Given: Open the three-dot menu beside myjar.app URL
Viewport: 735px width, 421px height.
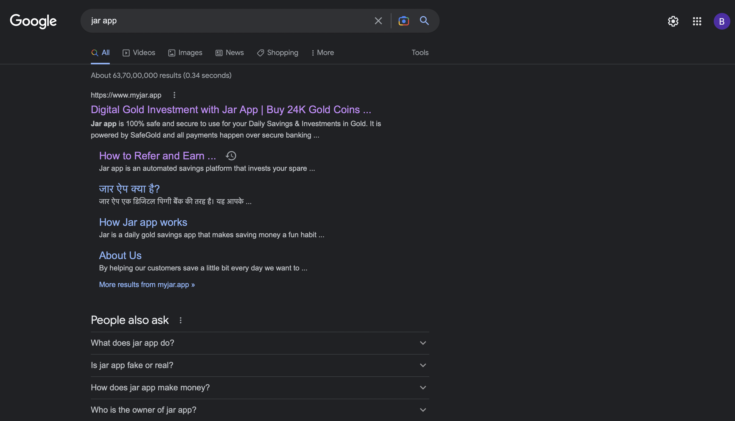Looking at the screenshot, I should (x=174, y=95).
